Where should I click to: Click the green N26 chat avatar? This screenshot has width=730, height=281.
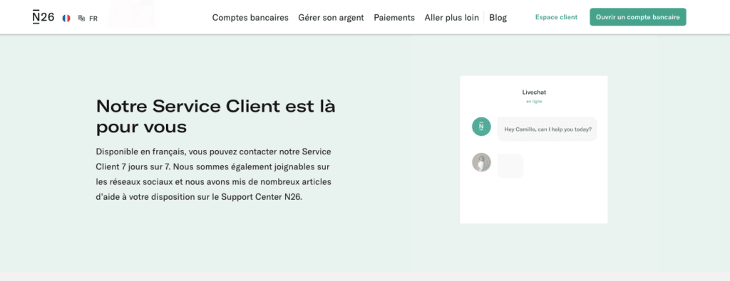[481, 127]
